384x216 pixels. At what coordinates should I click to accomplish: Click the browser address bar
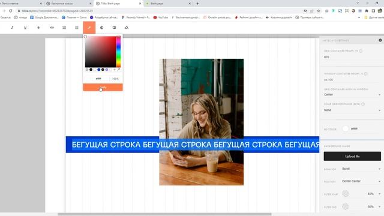coord(159,11)
